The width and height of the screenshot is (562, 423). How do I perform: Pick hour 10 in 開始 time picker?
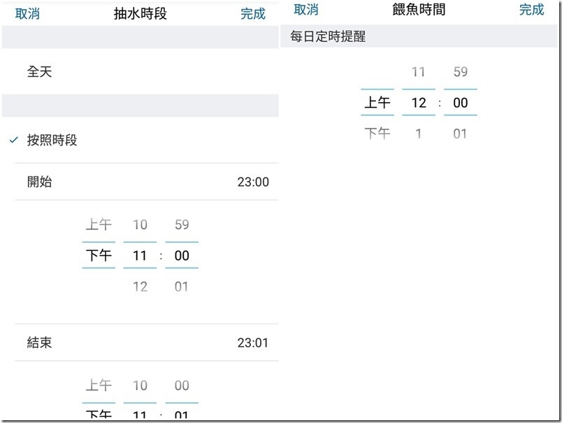click(x=140, y=225)
